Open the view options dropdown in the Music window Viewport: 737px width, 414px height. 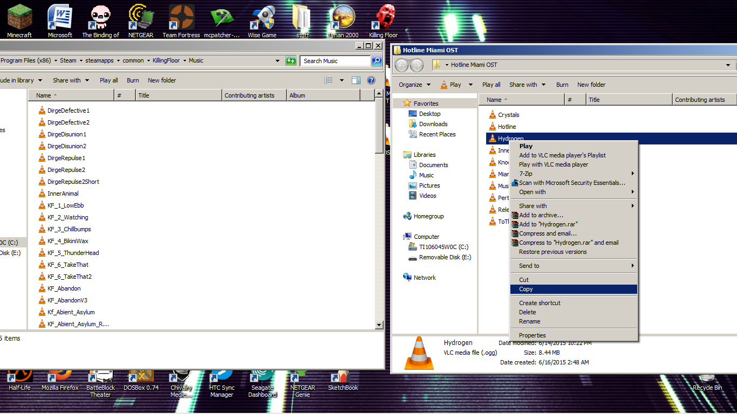[342, 80]
